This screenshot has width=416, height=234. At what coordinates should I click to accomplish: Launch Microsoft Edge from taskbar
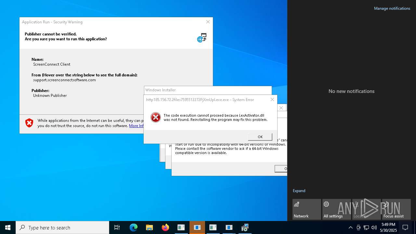pyautogui.click(x=134, y=227)
